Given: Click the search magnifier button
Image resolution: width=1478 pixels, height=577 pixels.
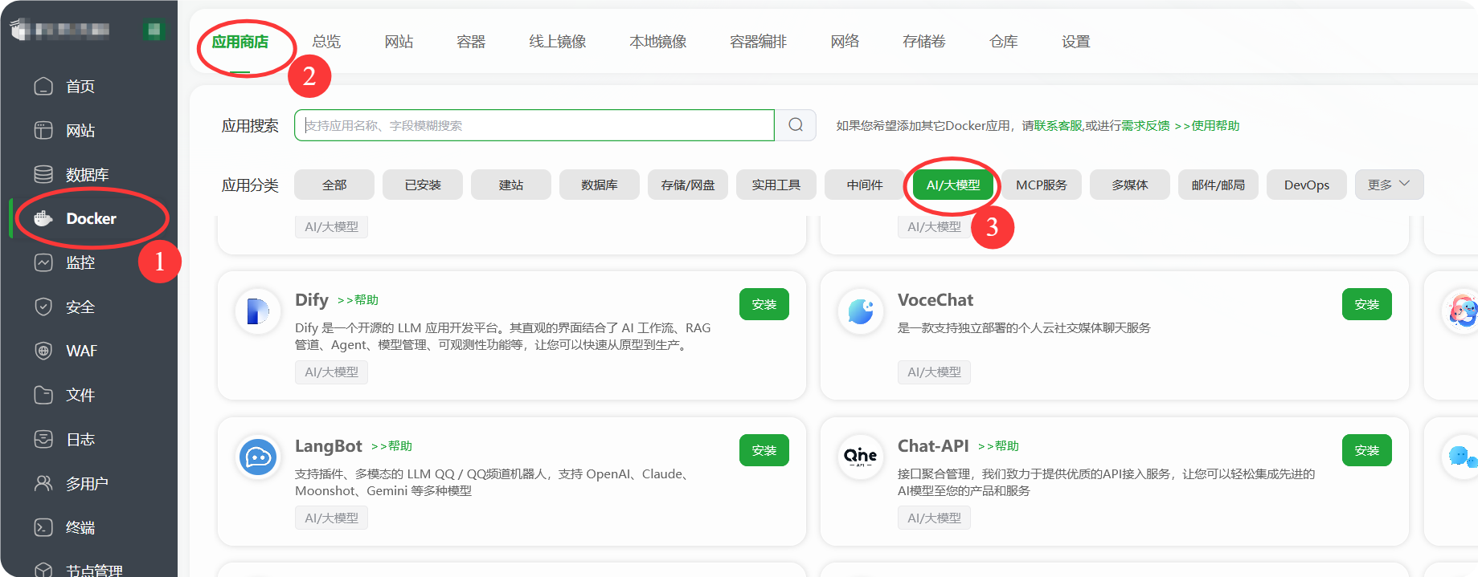Looking at the screenshot, I should [796, 125].
